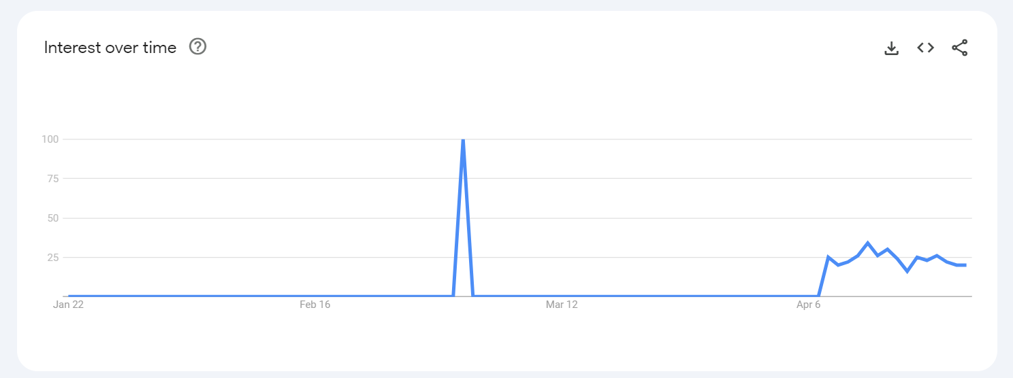Click the Mar 12 date label

coord(561,305)
